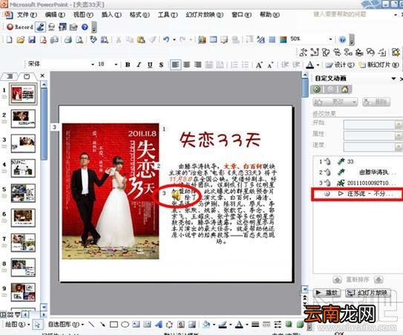Select the Arrow drawing tool
This screenshot has width=403, height=335.
[x=102, y=325]
